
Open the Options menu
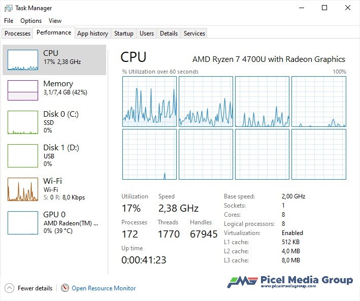(x=31, y=21)
